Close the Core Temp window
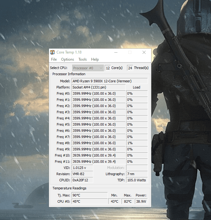Image resolution: width=211 pixels, height=220 pixels. 144,52
